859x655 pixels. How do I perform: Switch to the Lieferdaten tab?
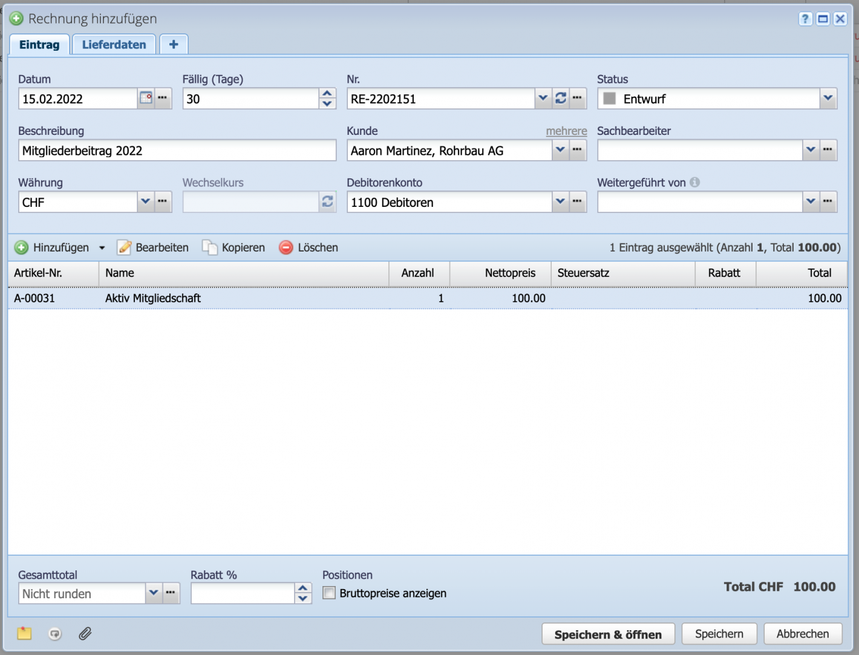tap(114, 44)
